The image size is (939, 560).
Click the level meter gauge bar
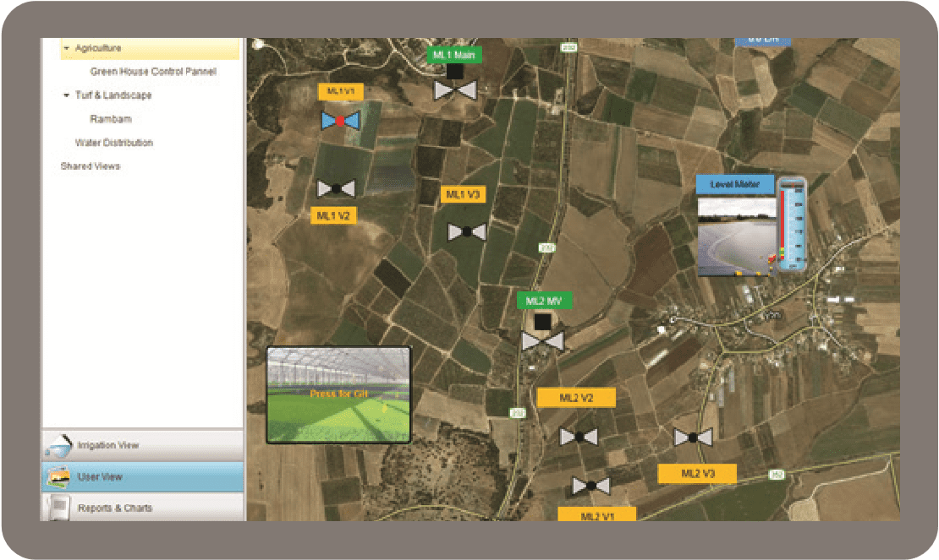[x=792, y=224]
